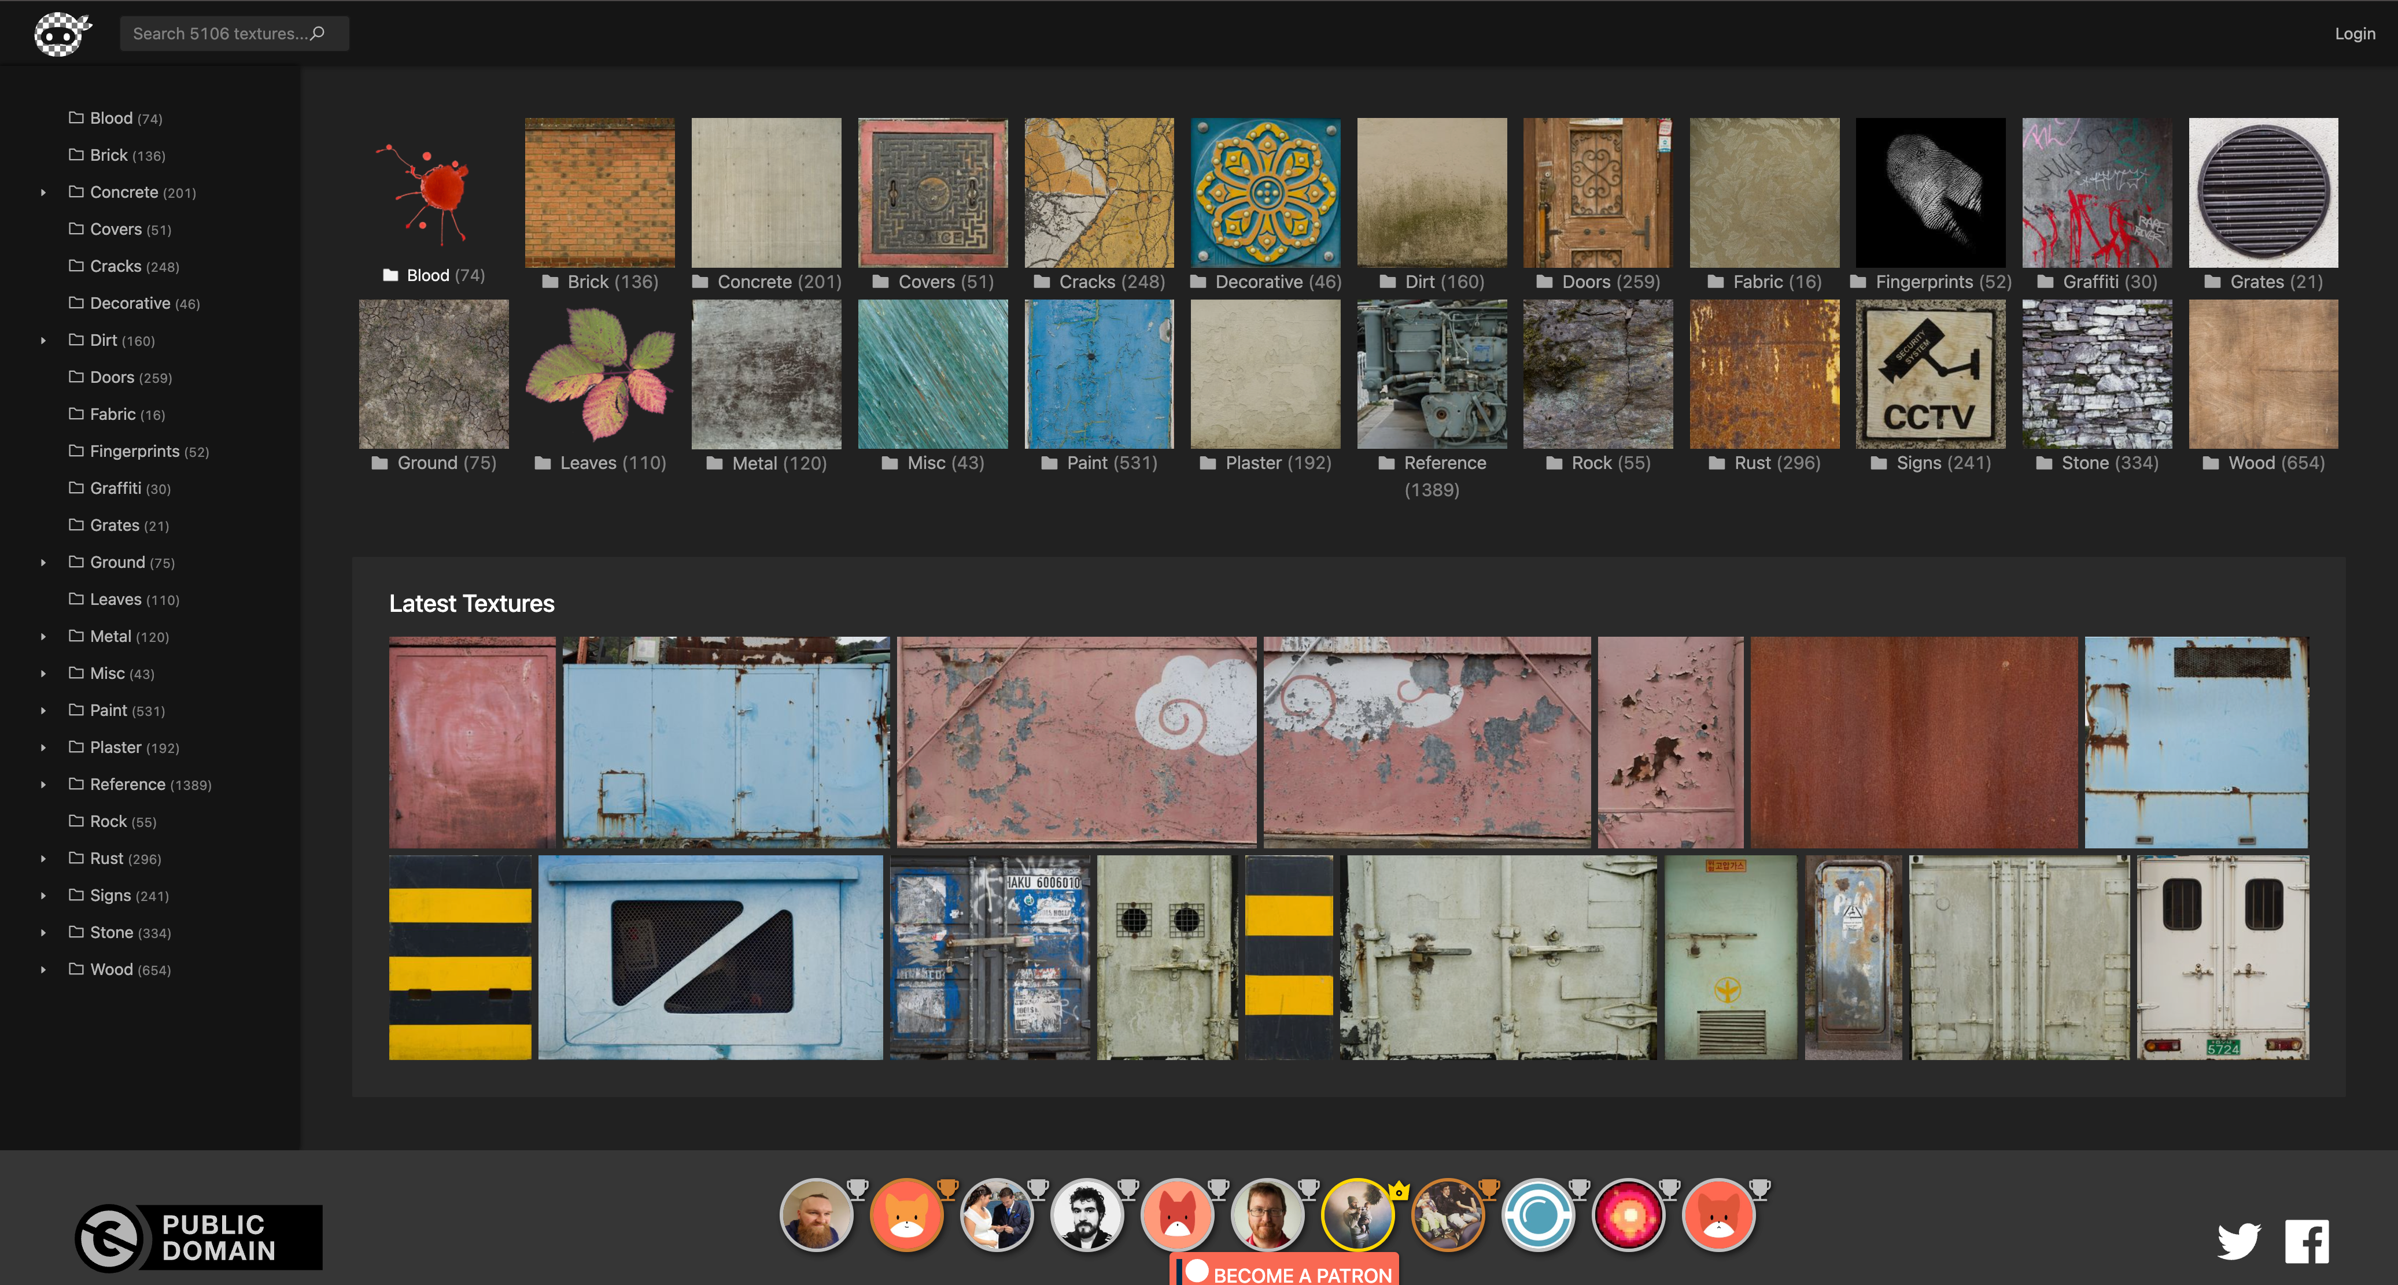Open Twitter bird icon in footer
The image size is (2398, 1285).
pyautogui.click(x=2238, y=1241)
